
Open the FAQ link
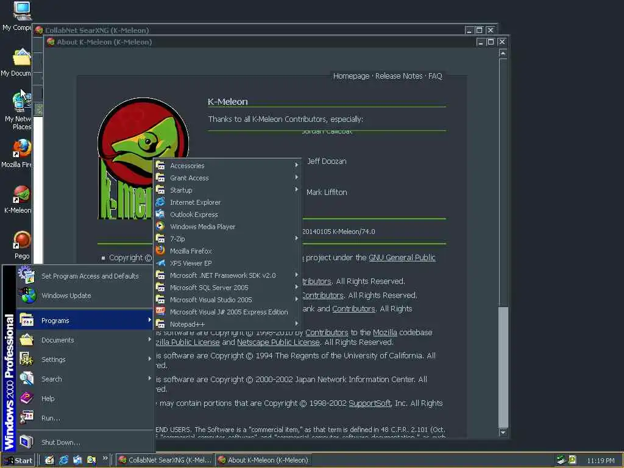435,76
